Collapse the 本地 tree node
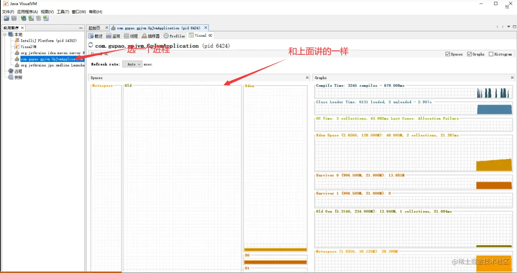Image resolution: width=517 pixels, height=273 pixels. point(5,35)
